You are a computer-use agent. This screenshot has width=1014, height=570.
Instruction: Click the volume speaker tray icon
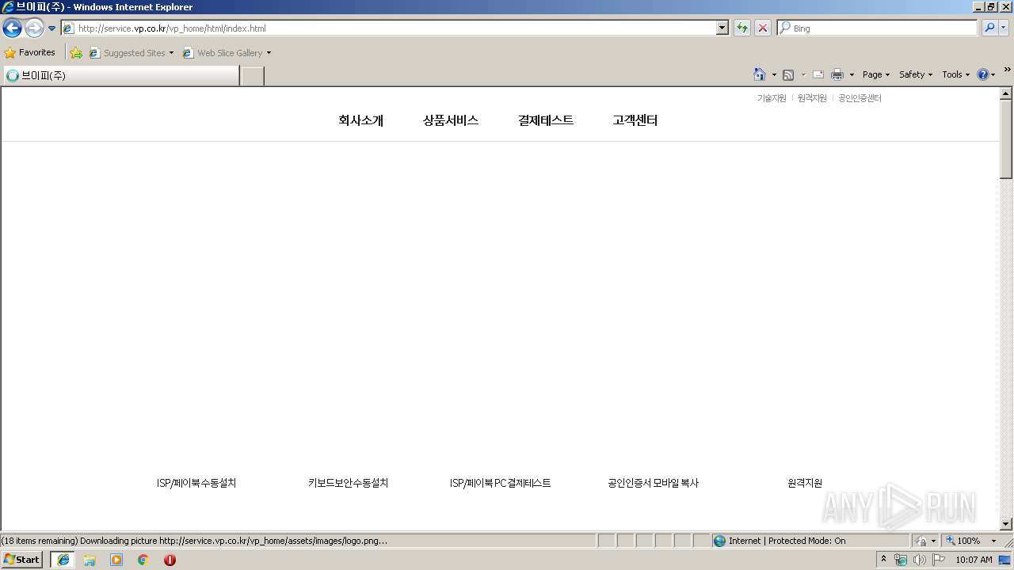coord(920,560)
